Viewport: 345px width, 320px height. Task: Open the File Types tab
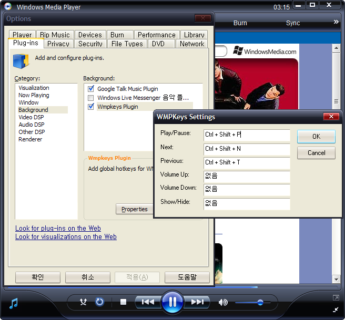point(127,44)
